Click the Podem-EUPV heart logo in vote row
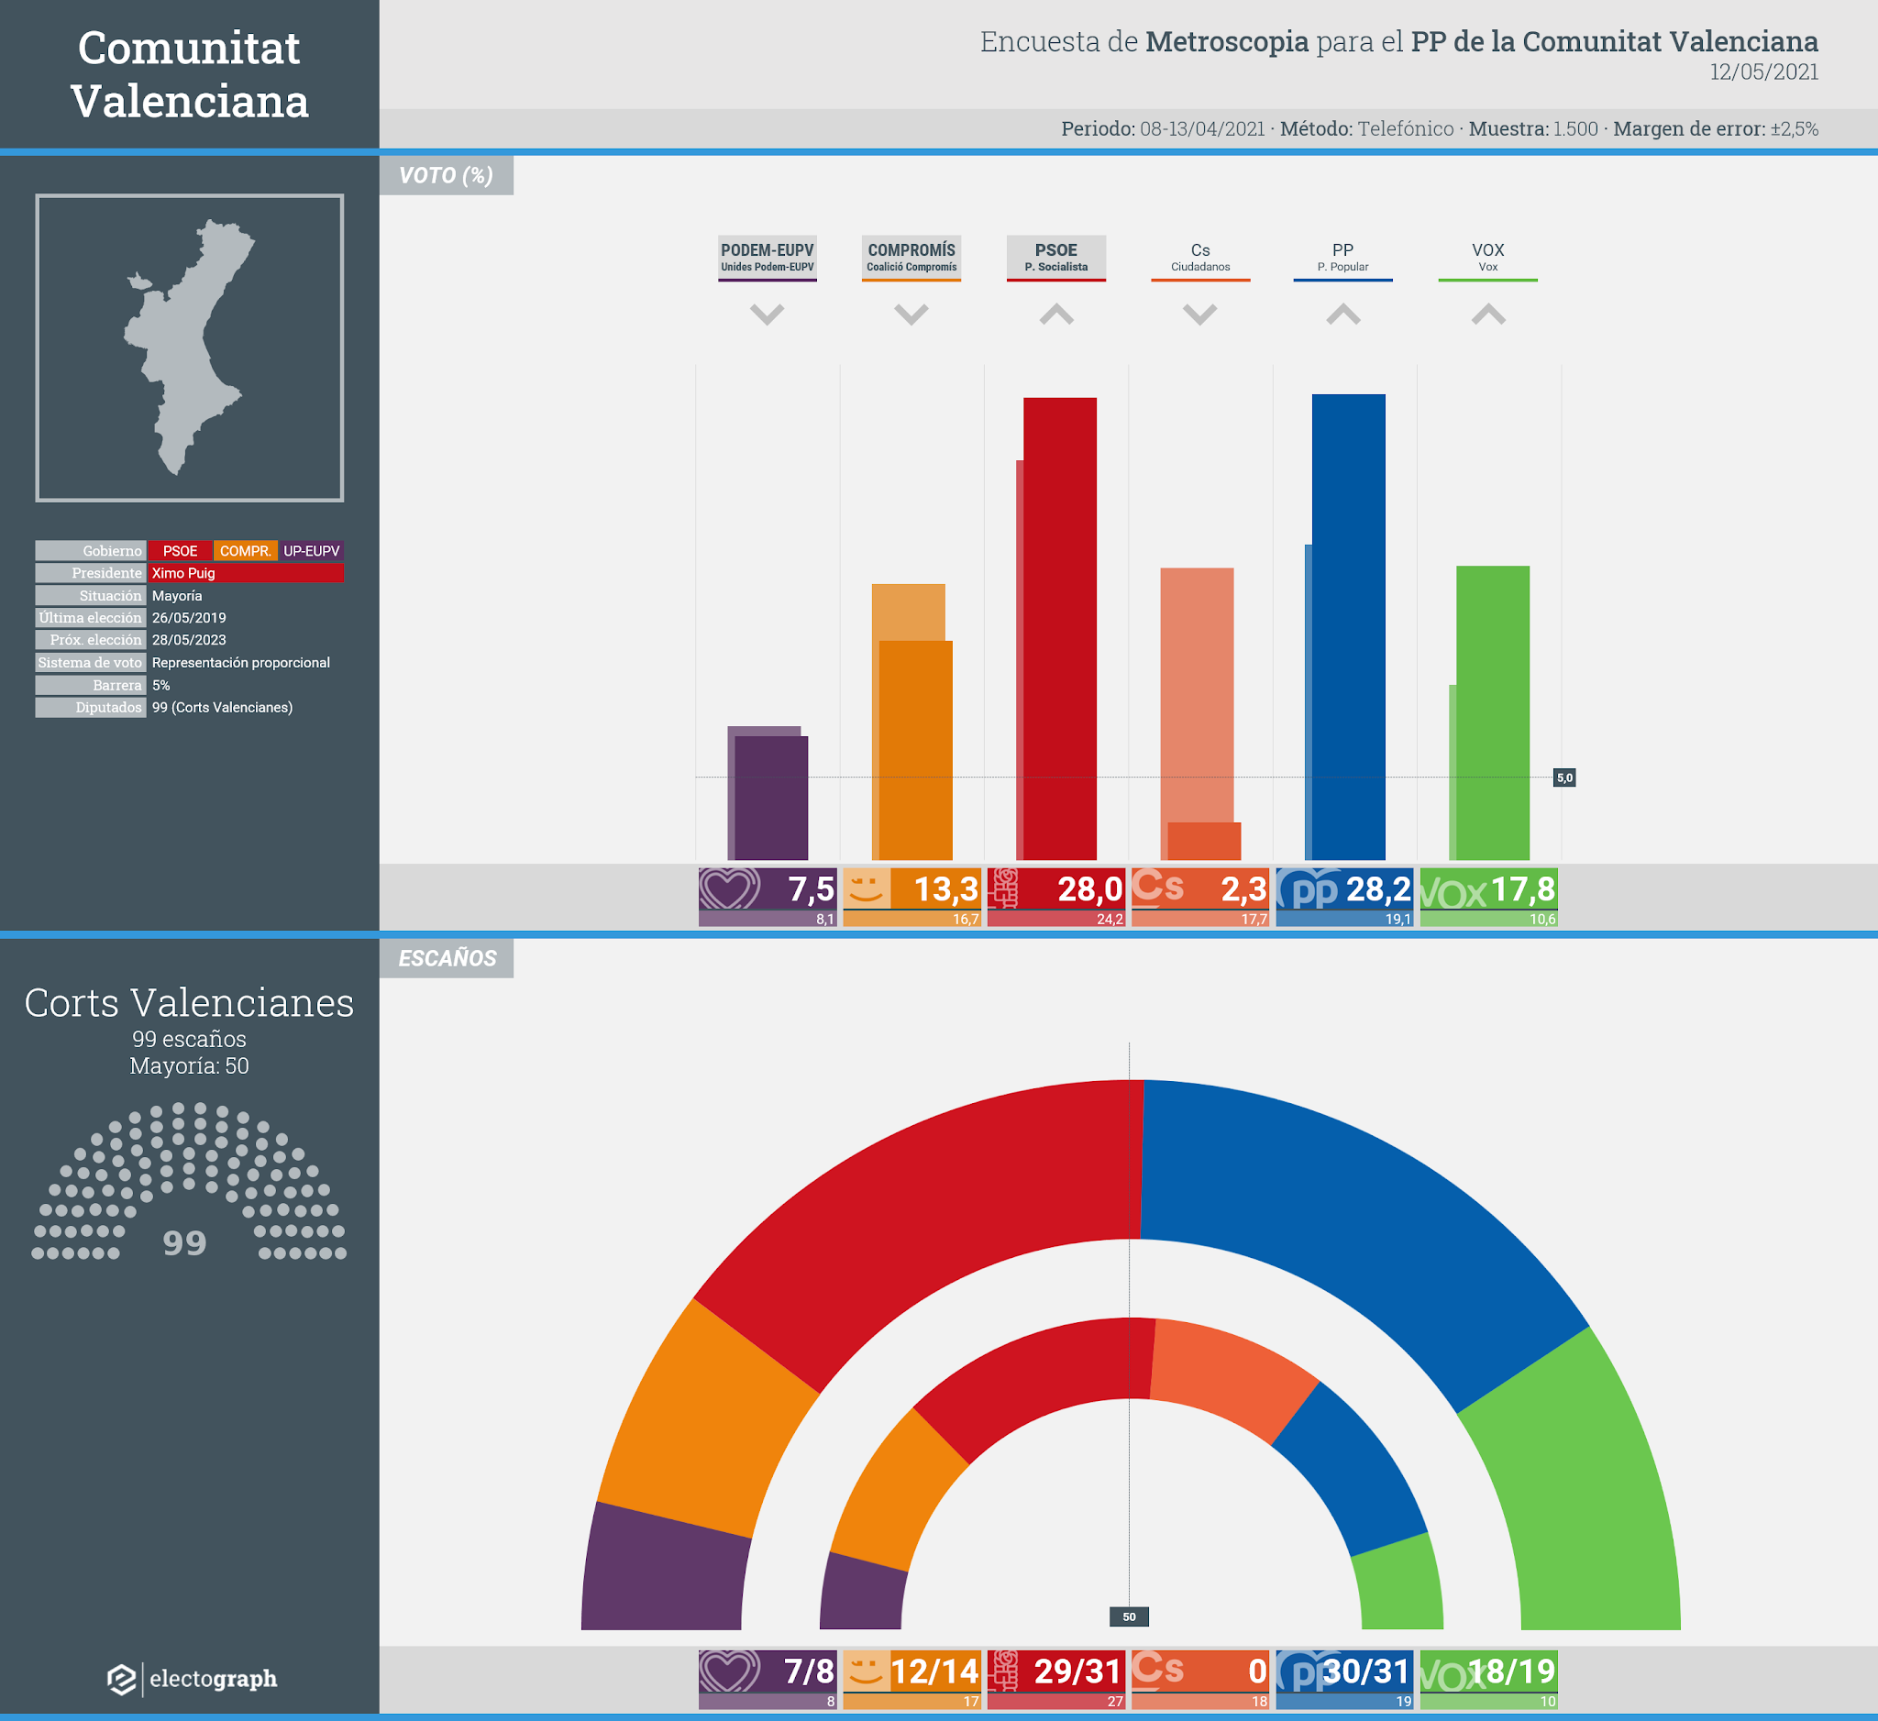 tap(729, 888)
